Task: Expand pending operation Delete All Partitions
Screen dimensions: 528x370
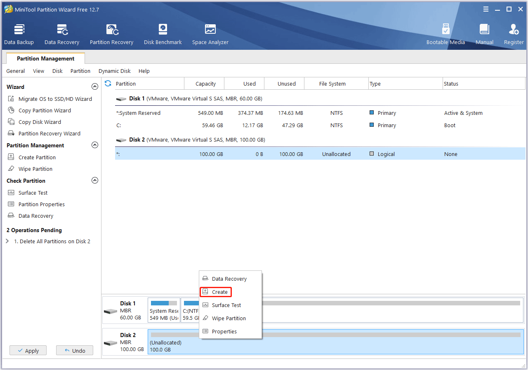Action: pos(7,241)
